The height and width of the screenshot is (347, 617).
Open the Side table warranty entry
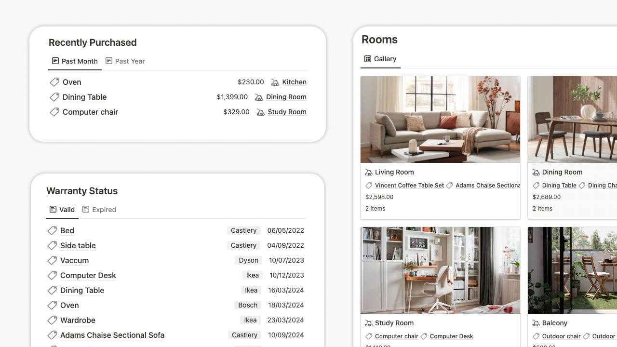coord(78,245)
